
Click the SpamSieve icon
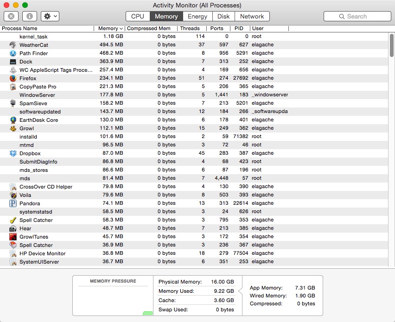13,103
